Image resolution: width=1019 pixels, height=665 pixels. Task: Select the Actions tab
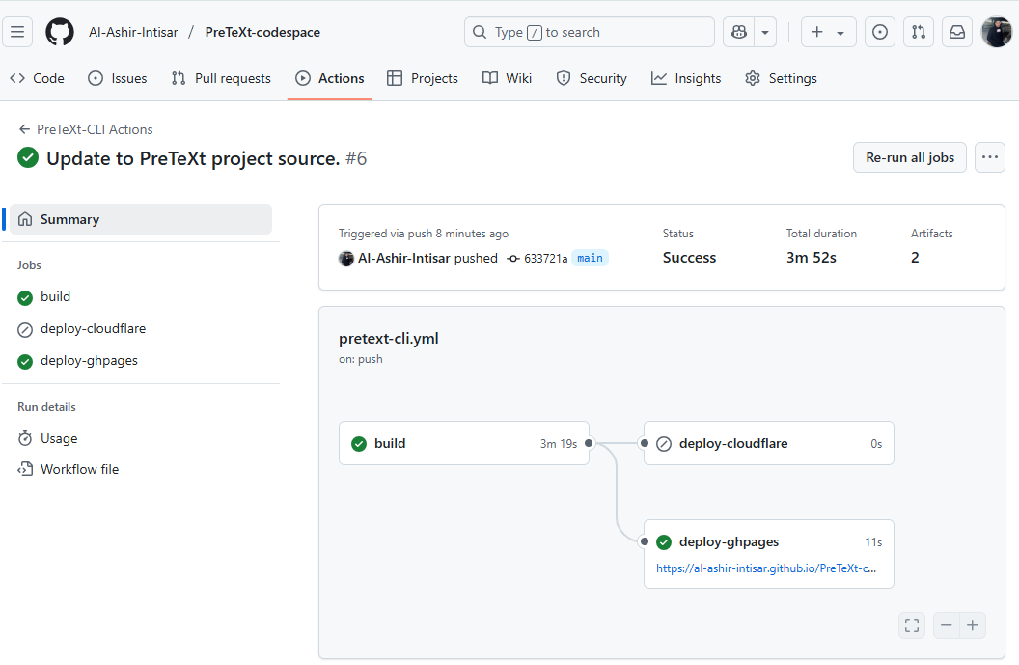tap(329, 78)
